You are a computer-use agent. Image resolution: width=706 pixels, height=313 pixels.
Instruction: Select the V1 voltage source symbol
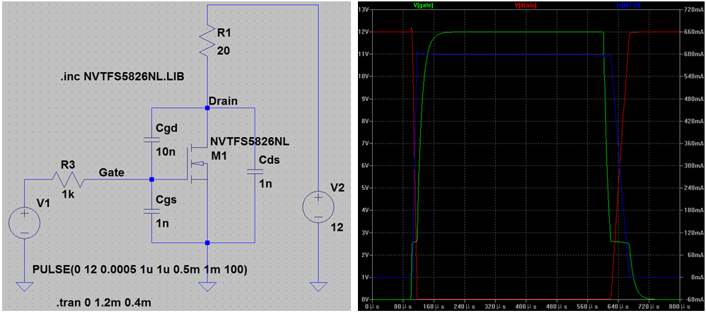pyautogui.click(x=24, y=223)
